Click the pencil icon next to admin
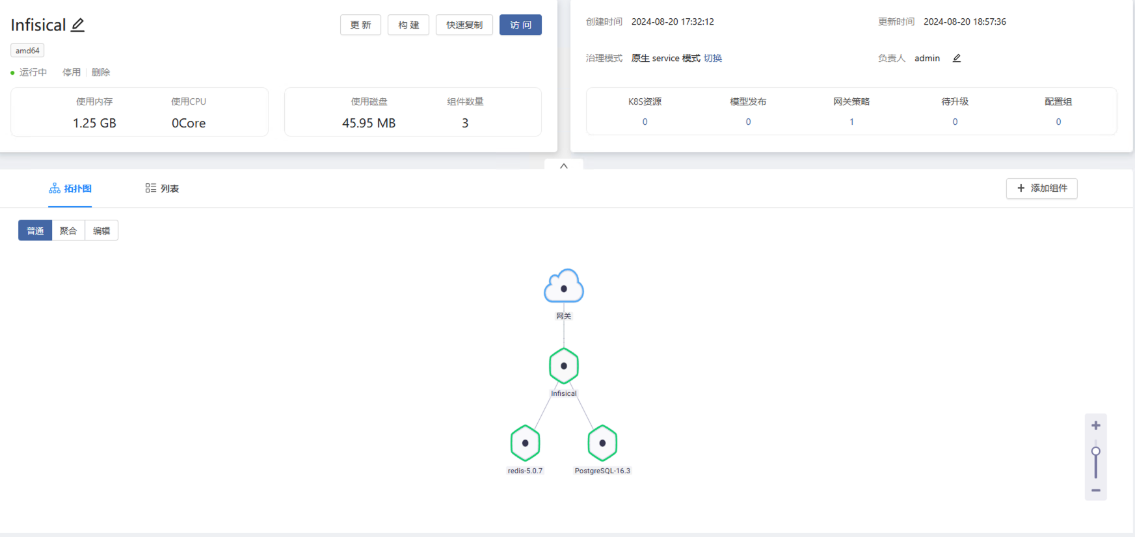Screen dimensions: 1135x537 [957, 58]
